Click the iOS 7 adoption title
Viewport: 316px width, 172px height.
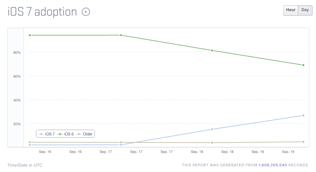coord(42,12)
